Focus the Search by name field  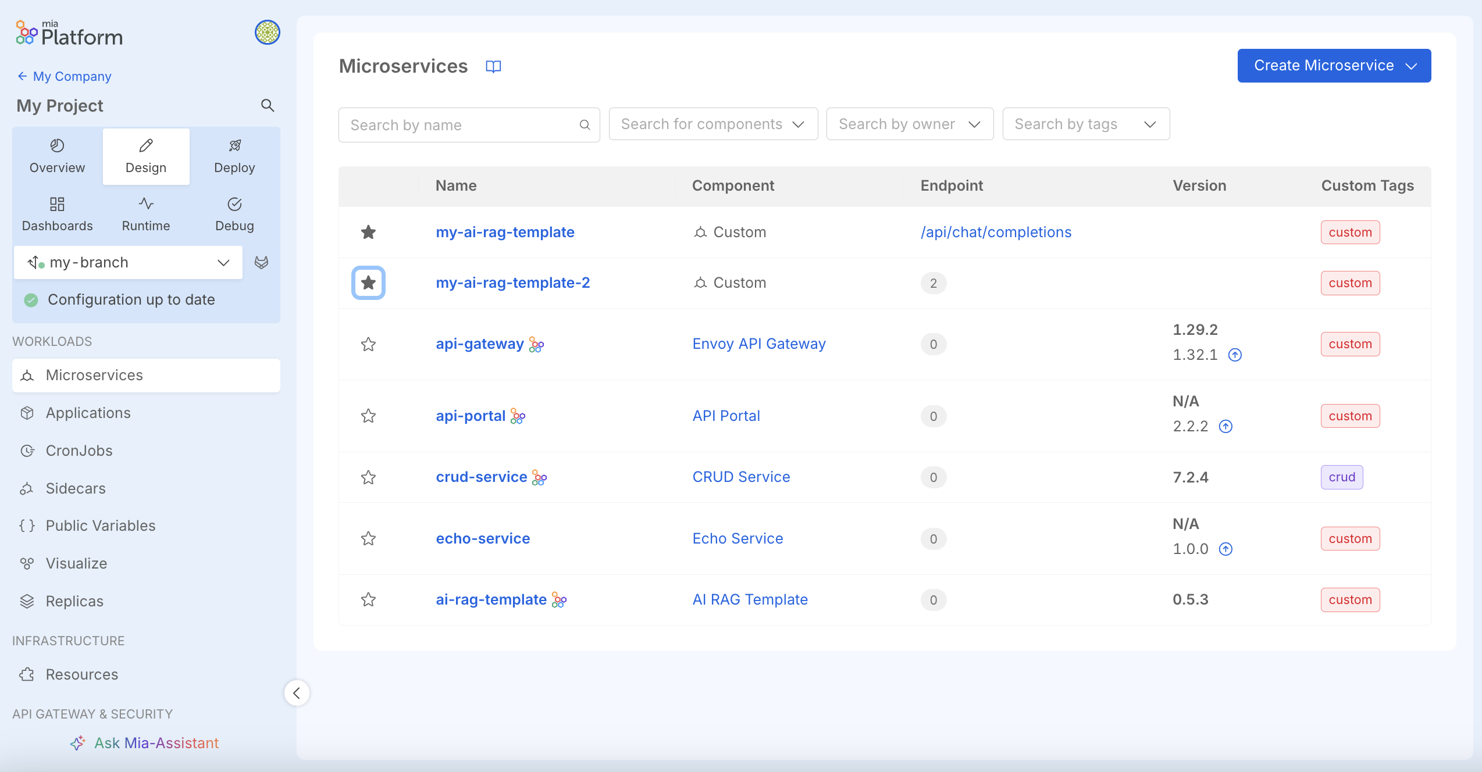click(469, 125)
